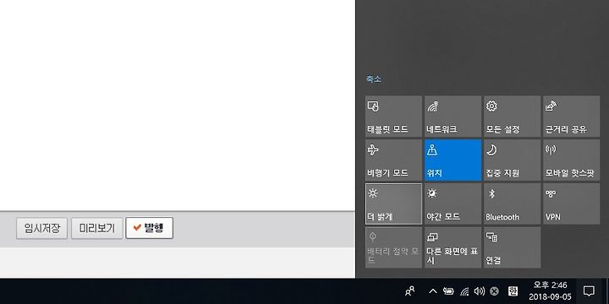609x304 pixels.
Task: Click the 미리보기 button in the editor
Action: point(96,228)
